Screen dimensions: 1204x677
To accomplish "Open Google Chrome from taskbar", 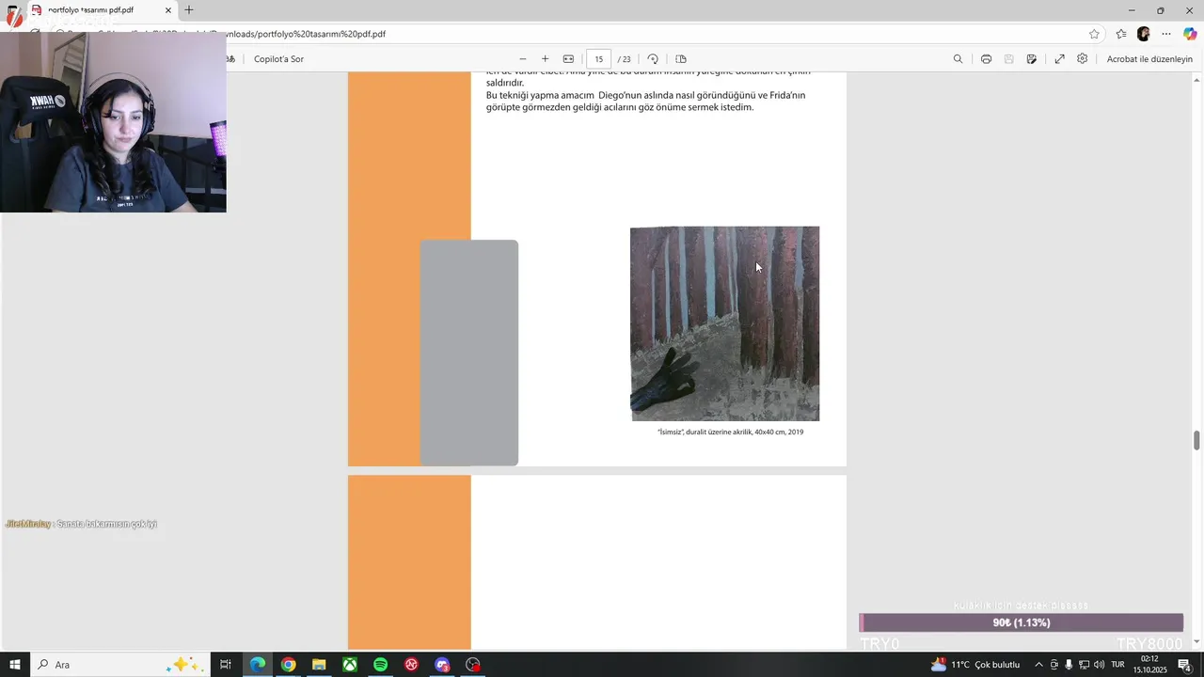I will click(x=288, y=665).
